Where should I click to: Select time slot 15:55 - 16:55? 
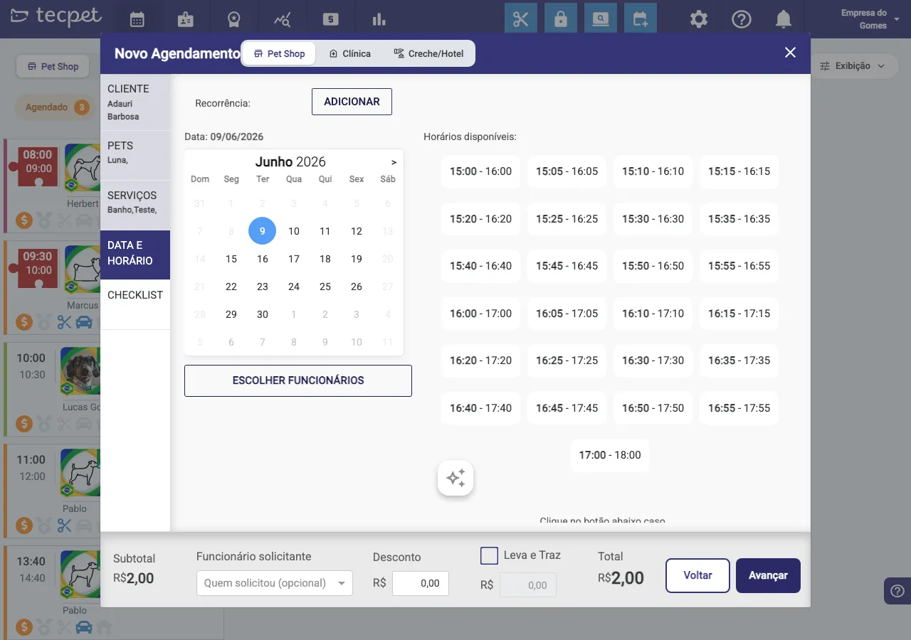click(739, 266)
